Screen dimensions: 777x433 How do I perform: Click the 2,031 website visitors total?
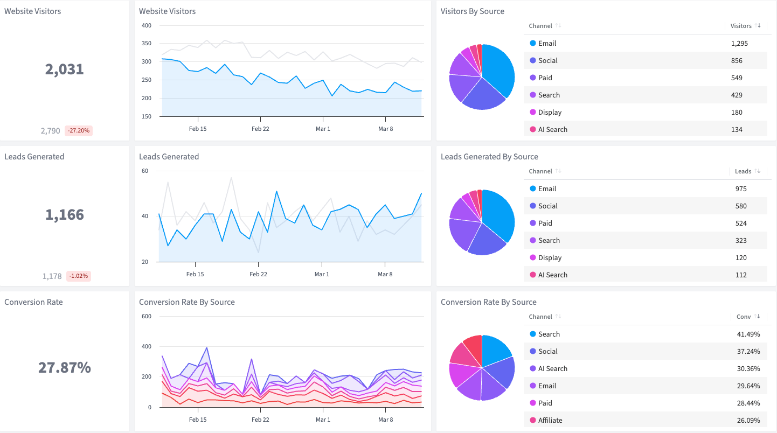(x=65, y=69)
